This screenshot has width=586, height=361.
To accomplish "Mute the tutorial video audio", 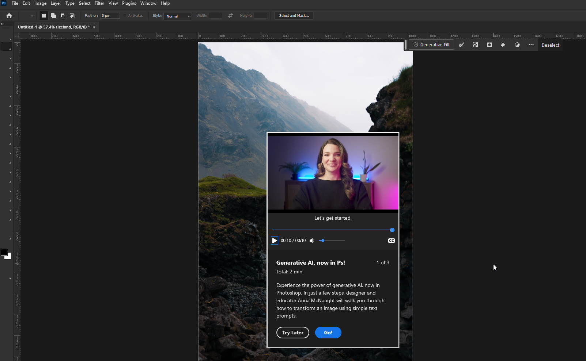I will pos(312,241).
